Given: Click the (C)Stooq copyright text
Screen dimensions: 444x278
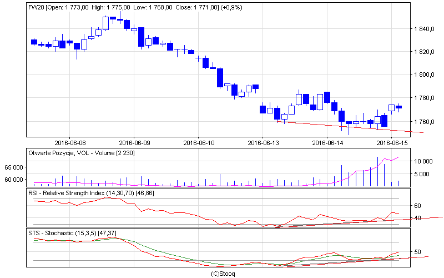Looking at the screenshot, I should 223,274.
